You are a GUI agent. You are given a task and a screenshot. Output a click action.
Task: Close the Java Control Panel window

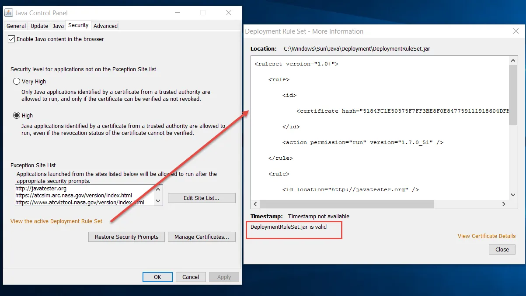[x=229, y=13]
